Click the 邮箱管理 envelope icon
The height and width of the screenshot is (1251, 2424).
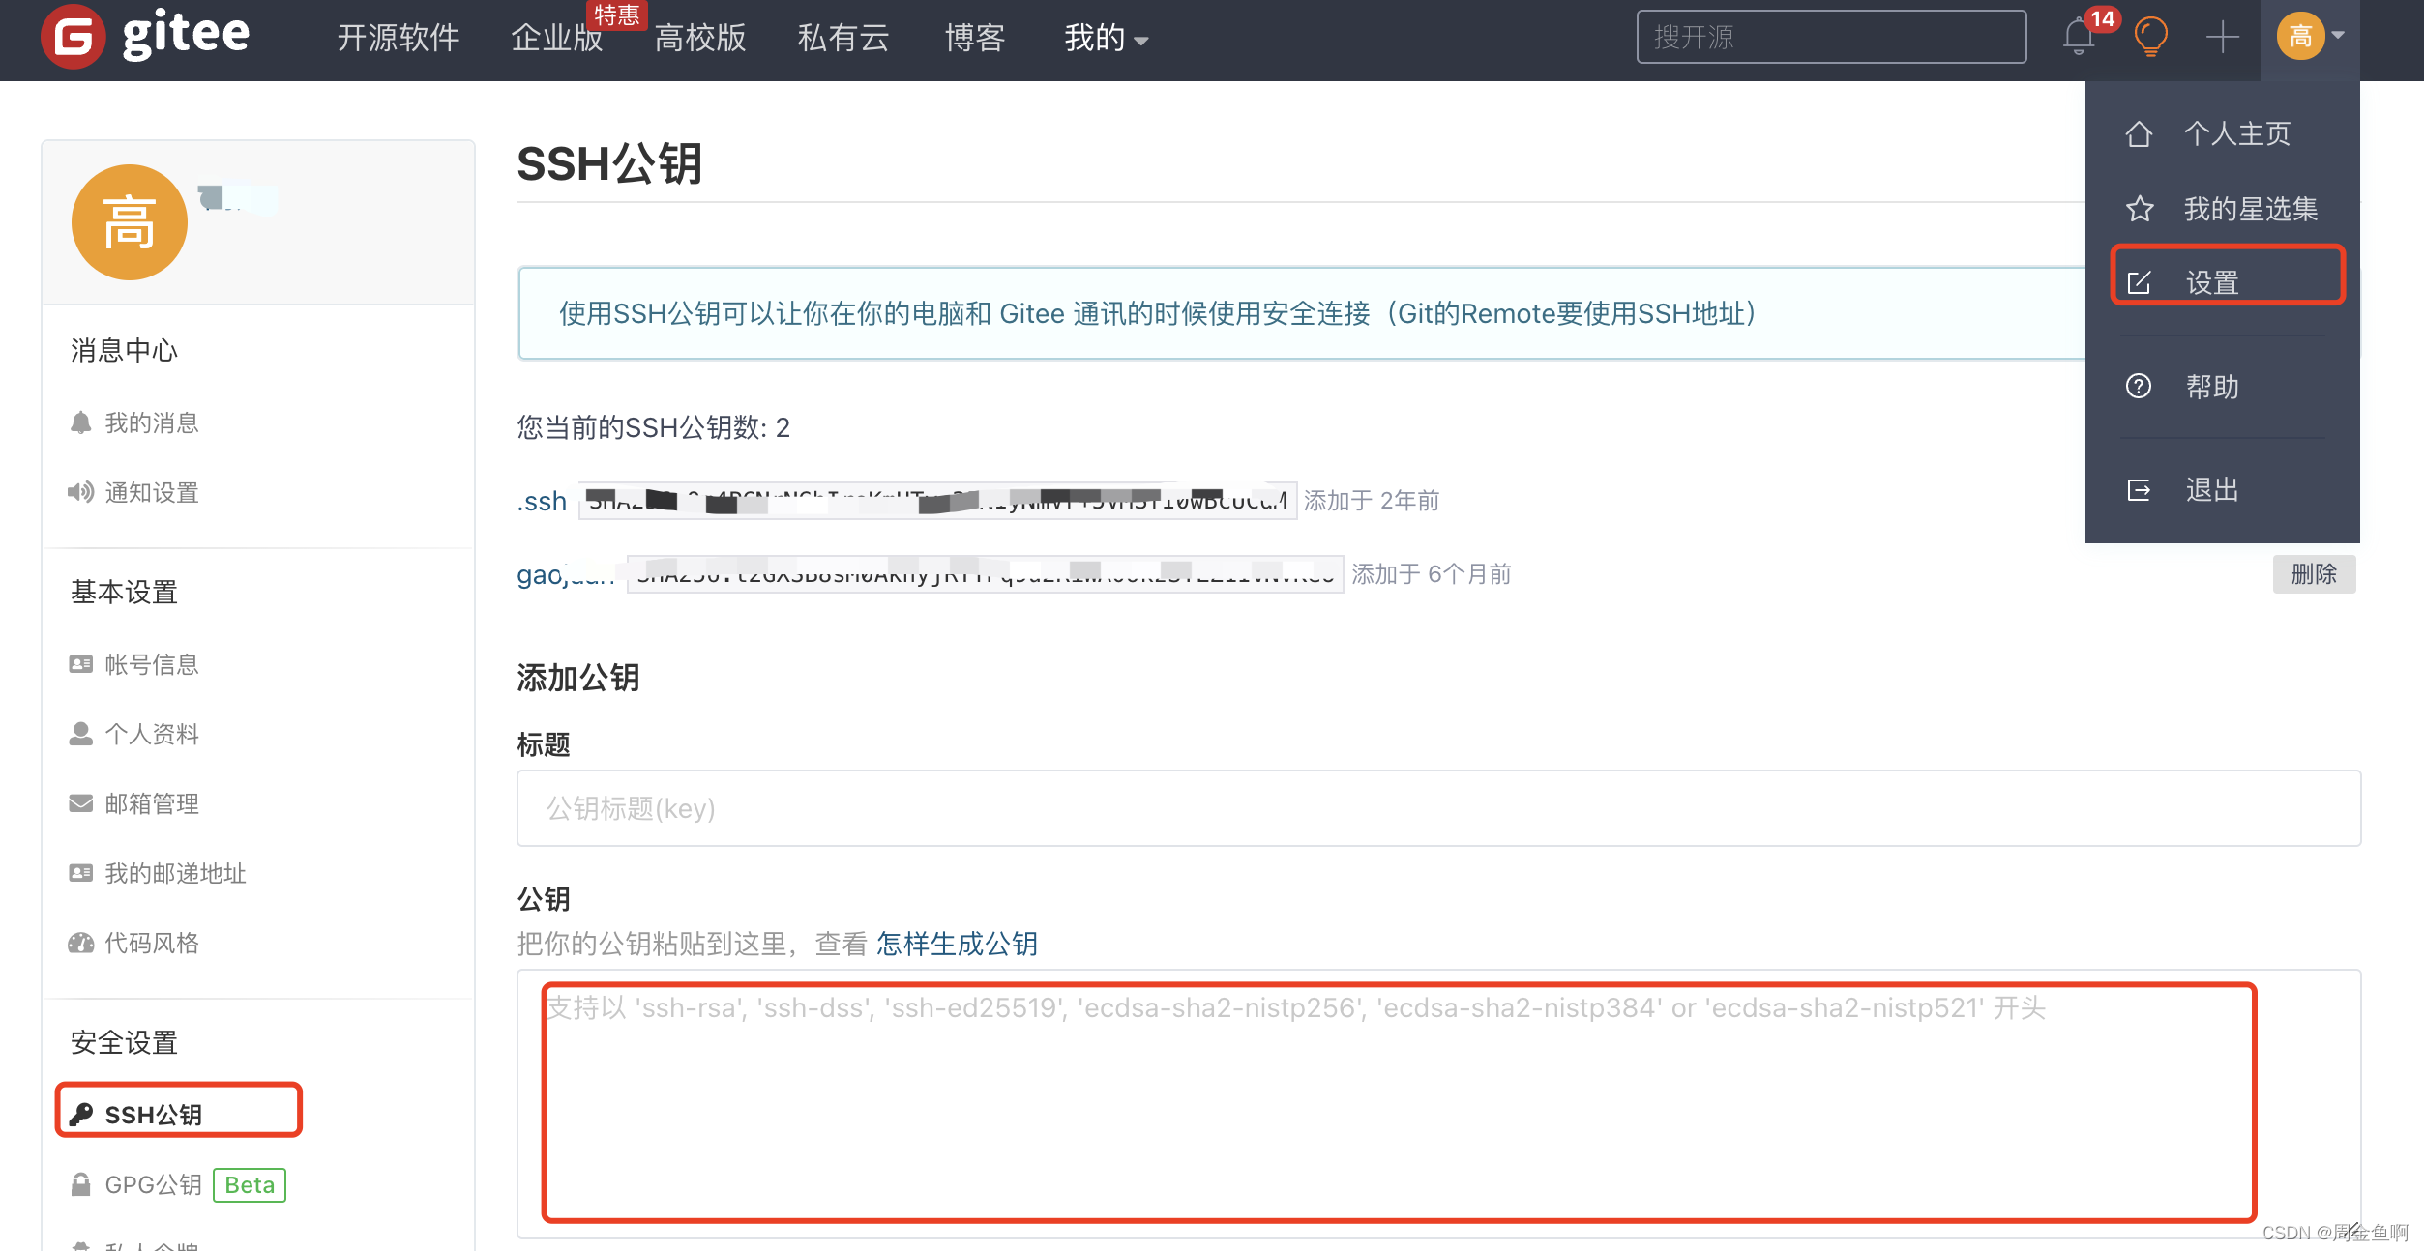[80, 803]
